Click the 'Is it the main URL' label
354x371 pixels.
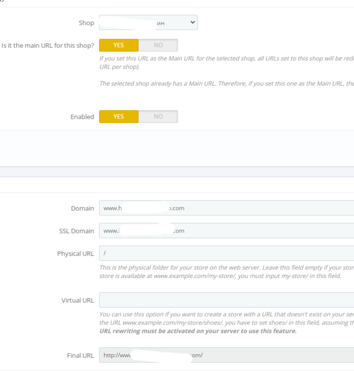48,45
